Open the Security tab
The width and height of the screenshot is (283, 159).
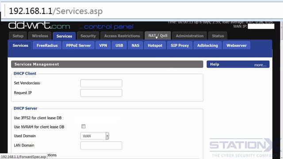(88, 36)
